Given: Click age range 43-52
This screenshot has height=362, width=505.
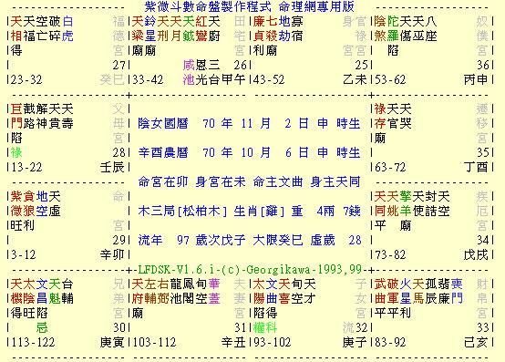Looking at the screenshot, I should 269,79.
